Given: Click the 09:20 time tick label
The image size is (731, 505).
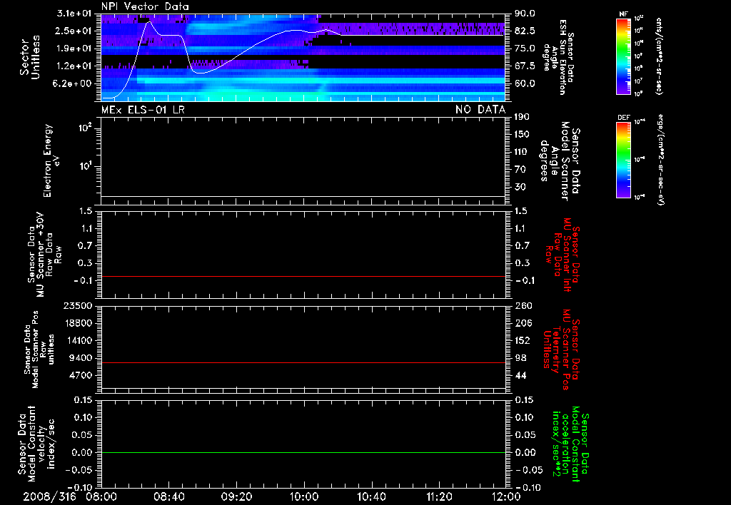Looking at the screenshot, I should point(236,496).
